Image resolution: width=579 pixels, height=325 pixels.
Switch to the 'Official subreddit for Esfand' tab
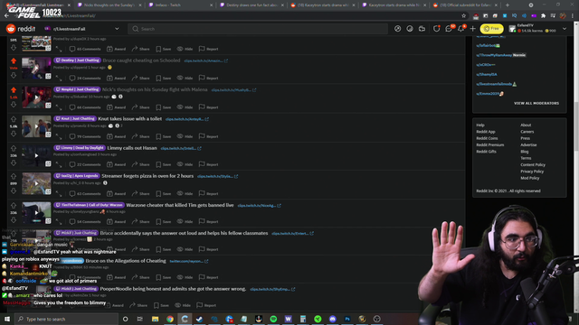[465, 5]
